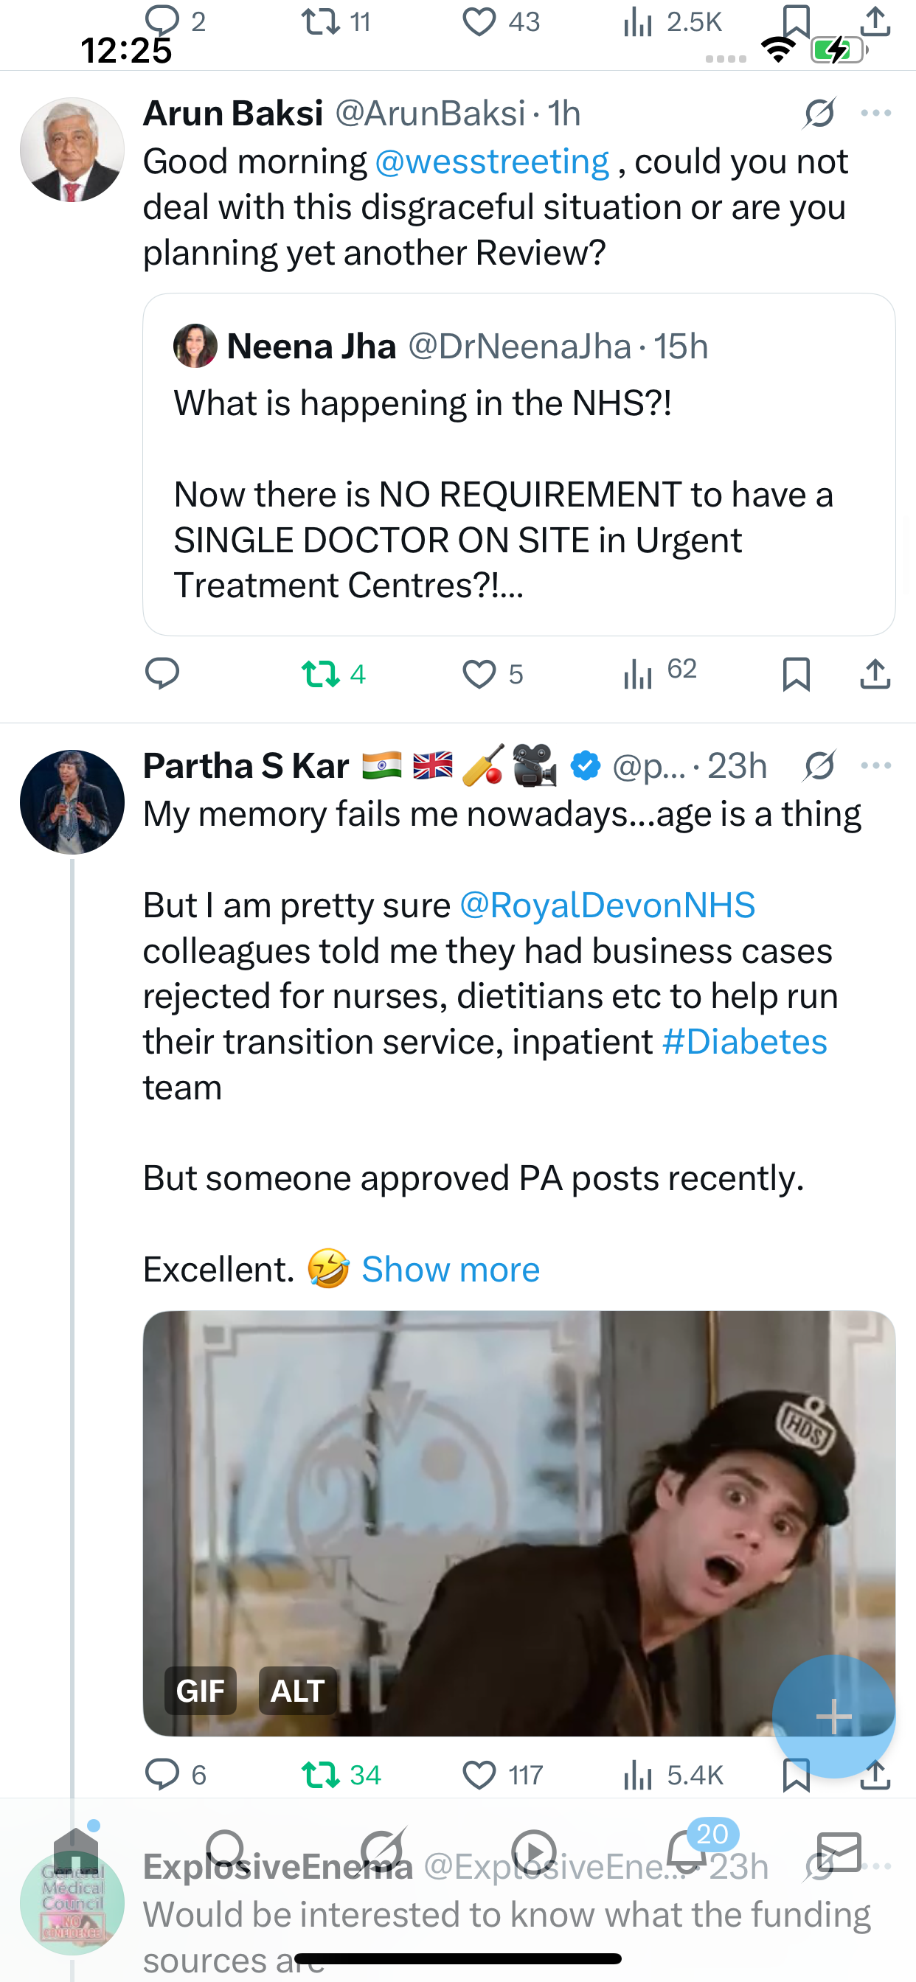The width and height of the screenshot is (916, 1982).
Task: Open the Messages envelope tab
Action: pyautogui.click(x=839, y=1851)
